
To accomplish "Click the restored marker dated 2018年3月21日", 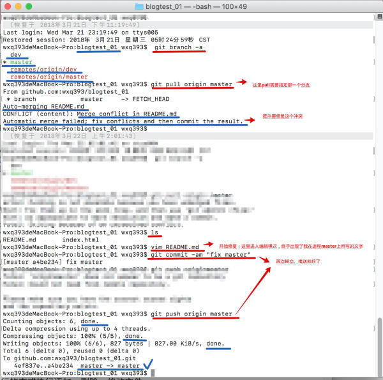I will coord(75,25).
